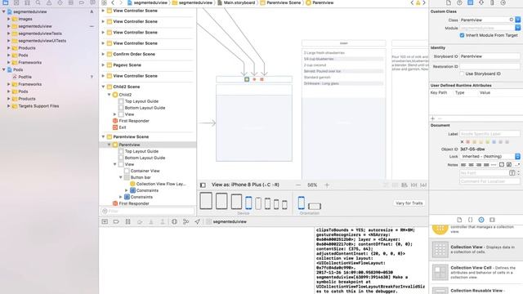Expand the Images folder
523x294 pixels.
tap(9, 19)
